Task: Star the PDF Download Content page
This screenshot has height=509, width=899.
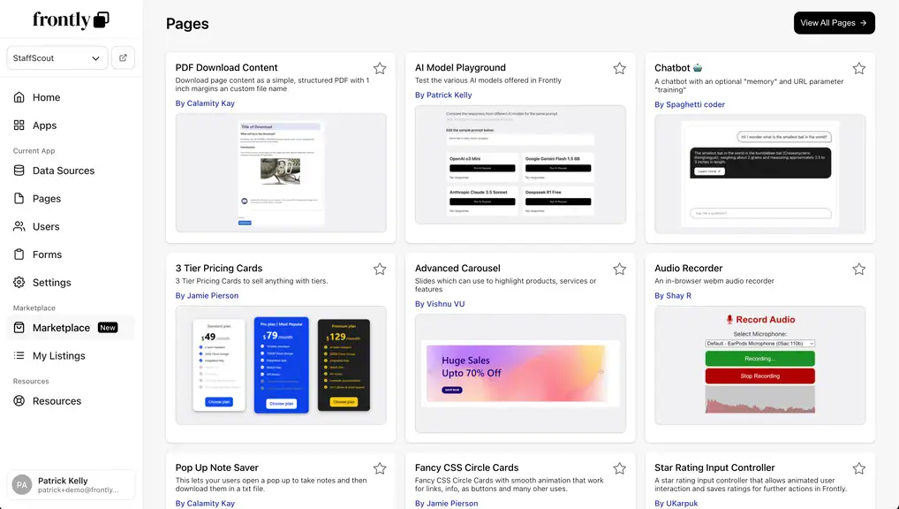Action: [380, 68]
